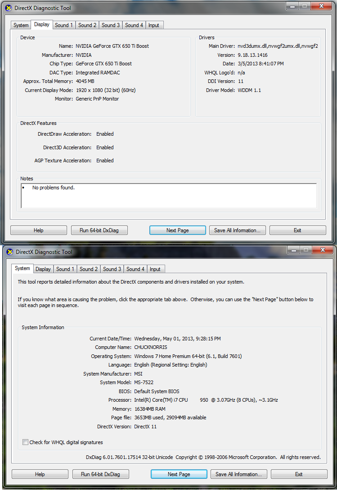Click Page file value 3653MB used

[x=170, y=418]
